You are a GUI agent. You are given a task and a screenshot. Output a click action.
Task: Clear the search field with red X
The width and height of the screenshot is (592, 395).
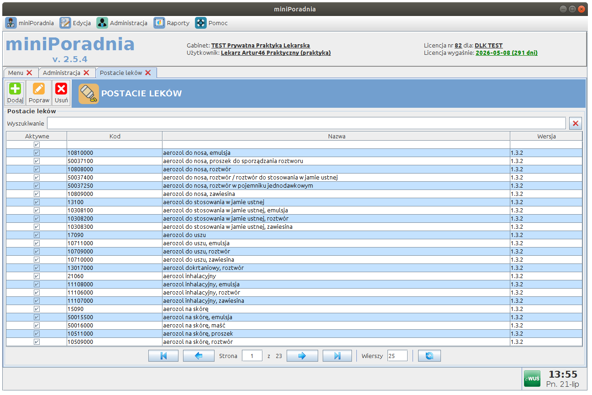pyautogui.click(x=576, y=123)
